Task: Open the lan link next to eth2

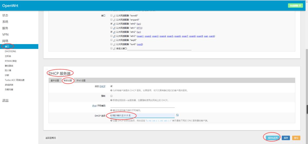Action: coord(139,32)
